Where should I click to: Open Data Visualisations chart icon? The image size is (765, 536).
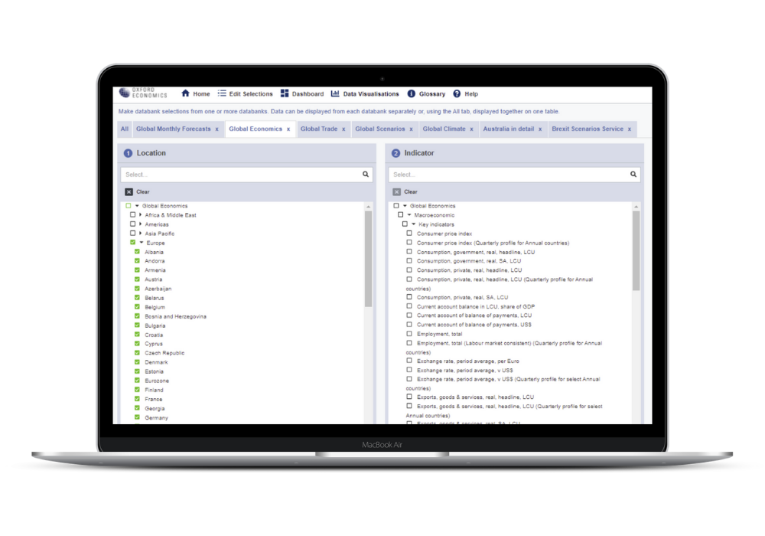point(335,93)
